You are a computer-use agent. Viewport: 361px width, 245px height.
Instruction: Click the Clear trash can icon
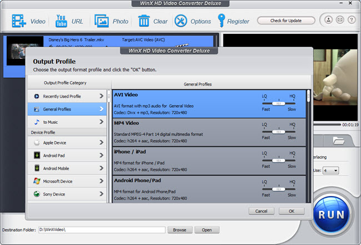[x=144, y=21]
